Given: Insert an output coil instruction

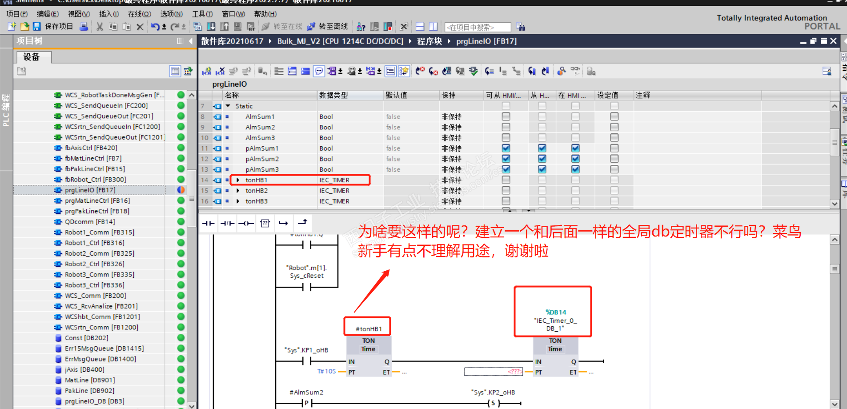Looking at the screenshot, I should tap(246, 223).
